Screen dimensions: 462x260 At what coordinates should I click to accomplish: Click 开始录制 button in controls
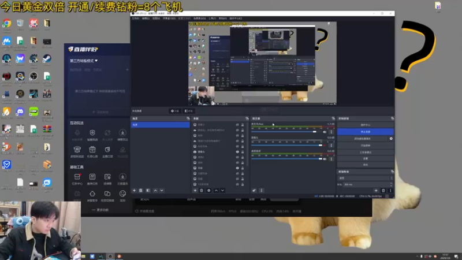(x=366, y=146)
